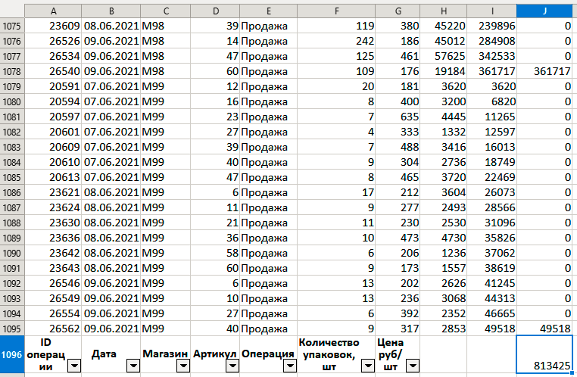Click the row 1078 header

tap(13, 71)
